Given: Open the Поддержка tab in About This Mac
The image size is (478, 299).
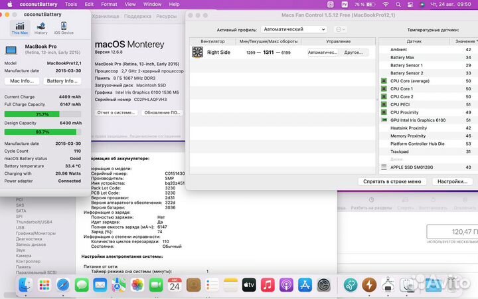Looking at the screenshot, I should (x=137, y=16).
